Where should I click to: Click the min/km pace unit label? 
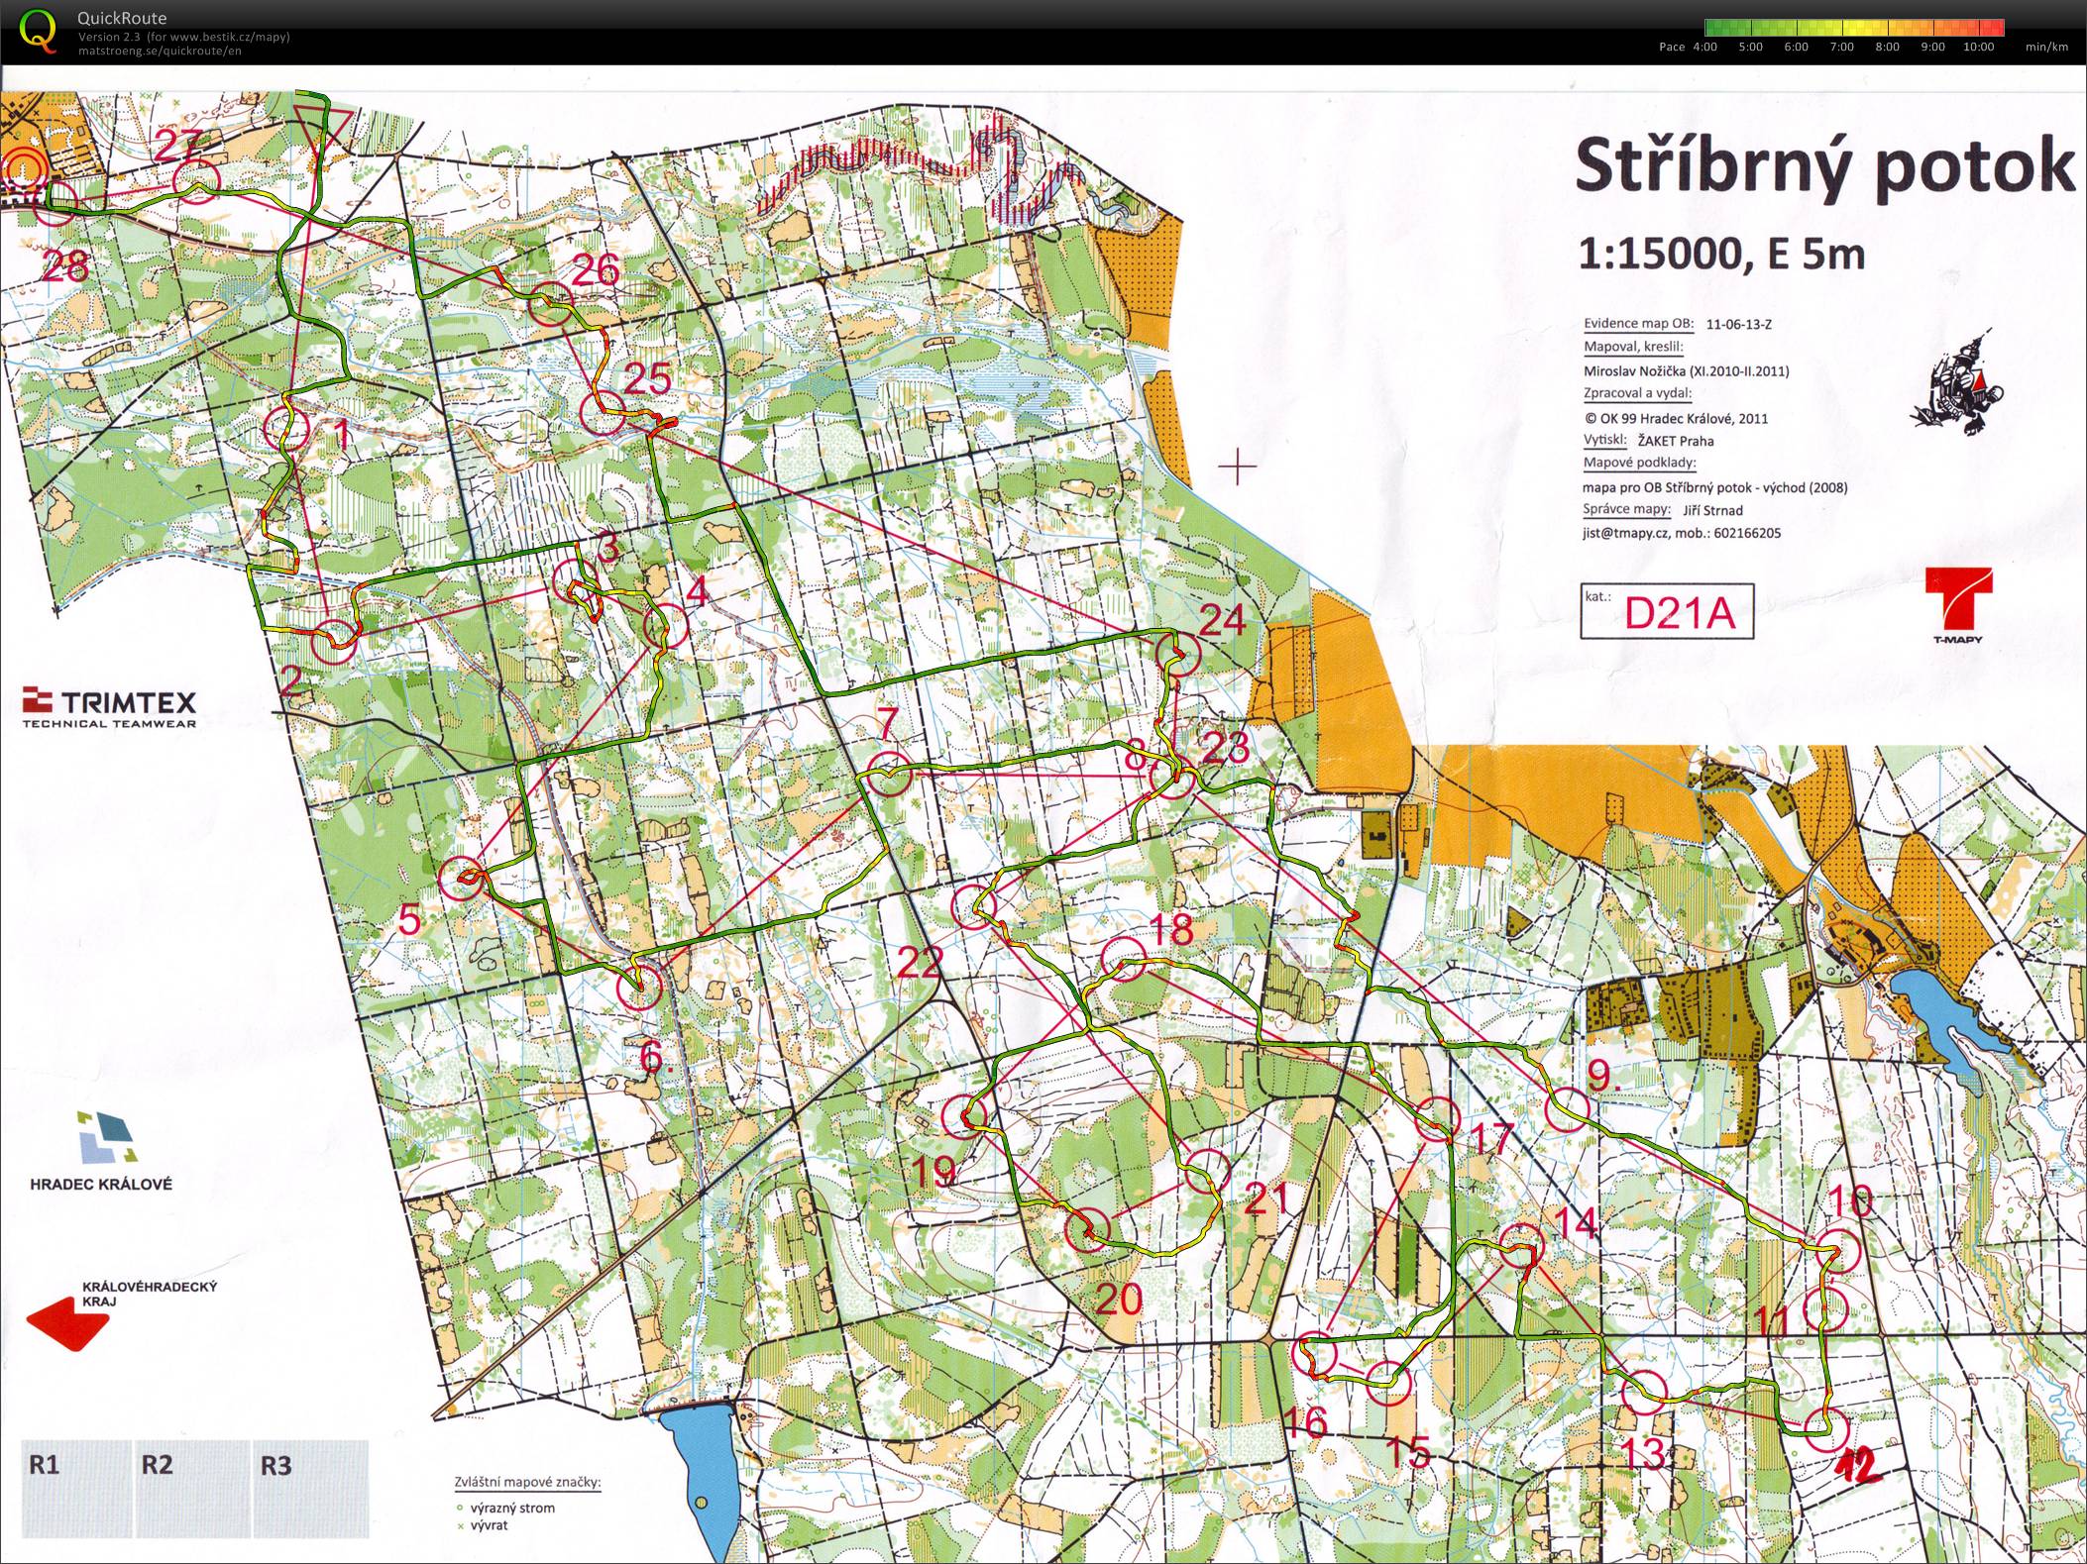2046,47
